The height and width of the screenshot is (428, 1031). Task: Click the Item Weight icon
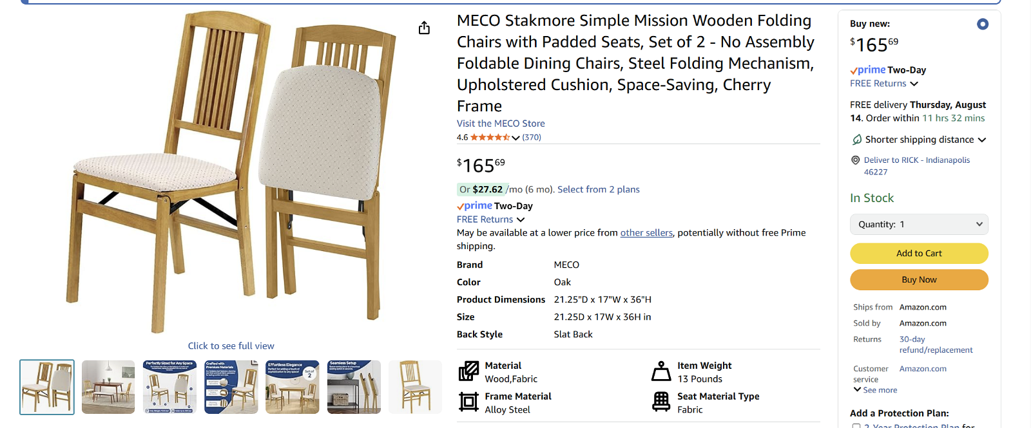(661, 371)
